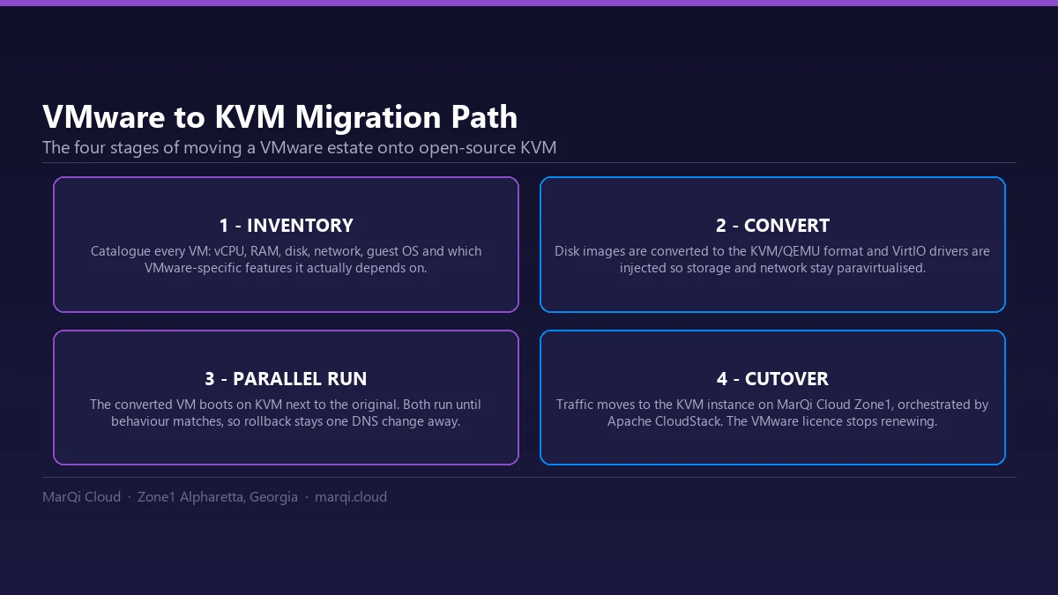Viewport: 1058px width, 595px height.
Task: Click the footer text 'MarQi Cloud'
Action: click(x=81, y=497)
